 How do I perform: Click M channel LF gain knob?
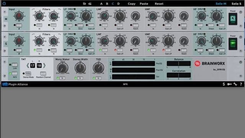(x=86, y=16)
